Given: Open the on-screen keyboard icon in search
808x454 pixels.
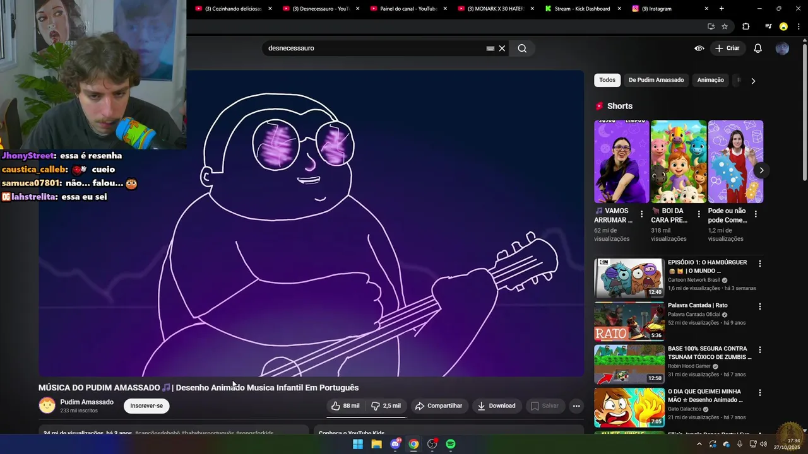Looking at the screenshot, I should point(490,49).
